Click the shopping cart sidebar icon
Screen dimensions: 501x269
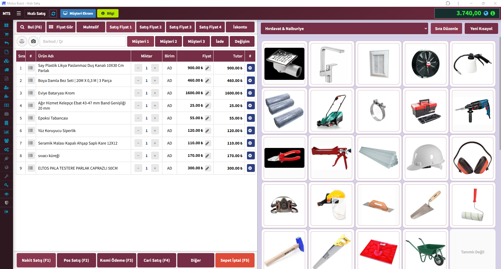[x=7, y=34]
